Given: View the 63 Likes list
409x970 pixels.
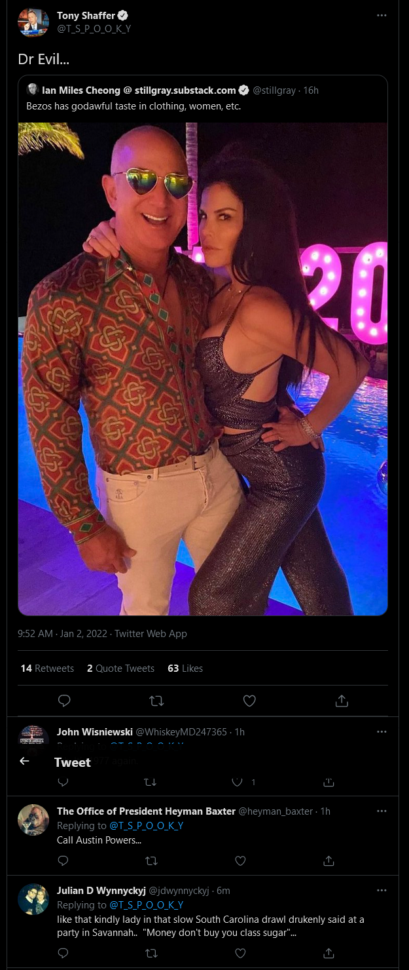Looking at the screenshot, I should [x=185, y=668].
